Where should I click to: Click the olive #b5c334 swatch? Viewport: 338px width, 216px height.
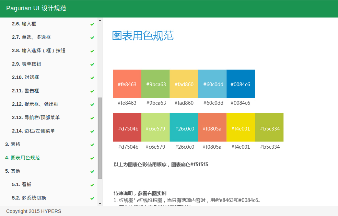(269, 127)
